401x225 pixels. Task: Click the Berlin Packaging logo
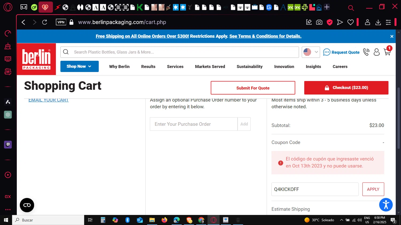pyautogui.click(x=36, y=59)
